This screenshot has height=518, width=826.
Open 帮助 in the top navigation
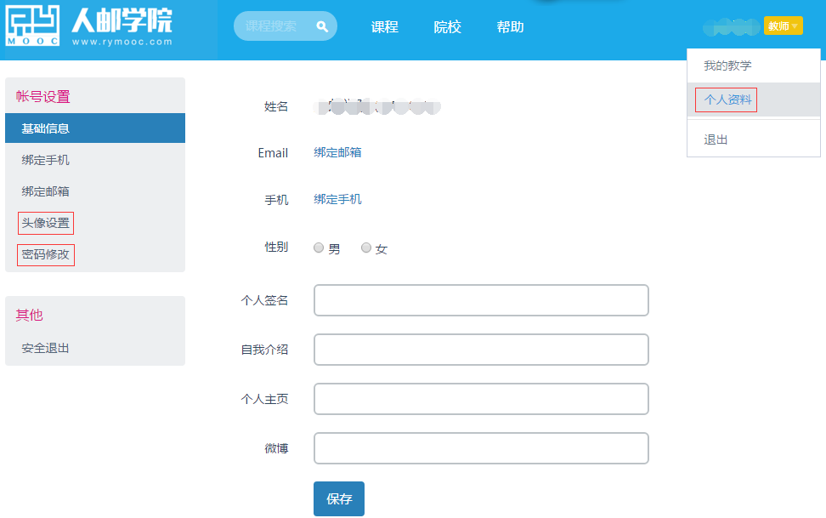click(x=510, y=27)
